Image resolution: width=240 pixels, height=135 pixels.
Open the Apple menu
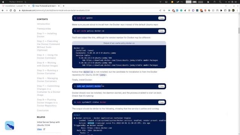(3, 2)
